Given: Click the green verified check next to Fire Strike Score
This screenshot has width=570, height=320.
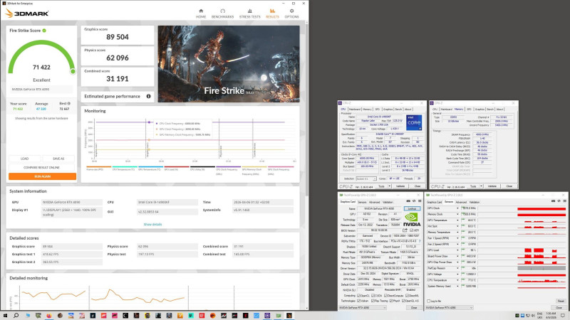Looking at the screenshot, I should 44,31.
